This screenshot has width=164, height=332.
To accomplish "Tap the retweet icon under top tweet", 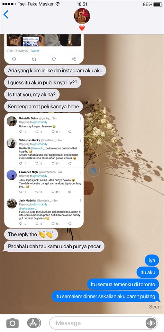I will (x=34, y=59).
